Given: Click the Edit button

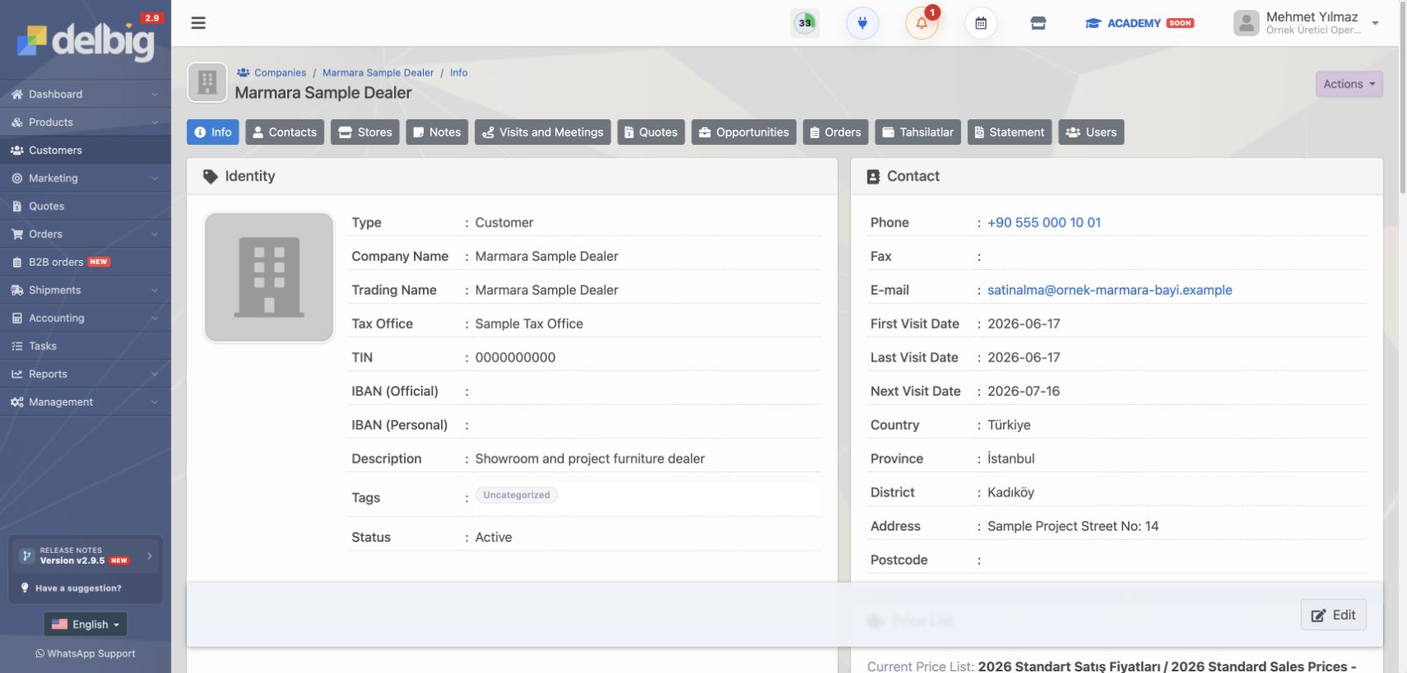Looking at the screenshot, I should (x=1333, y=615).
